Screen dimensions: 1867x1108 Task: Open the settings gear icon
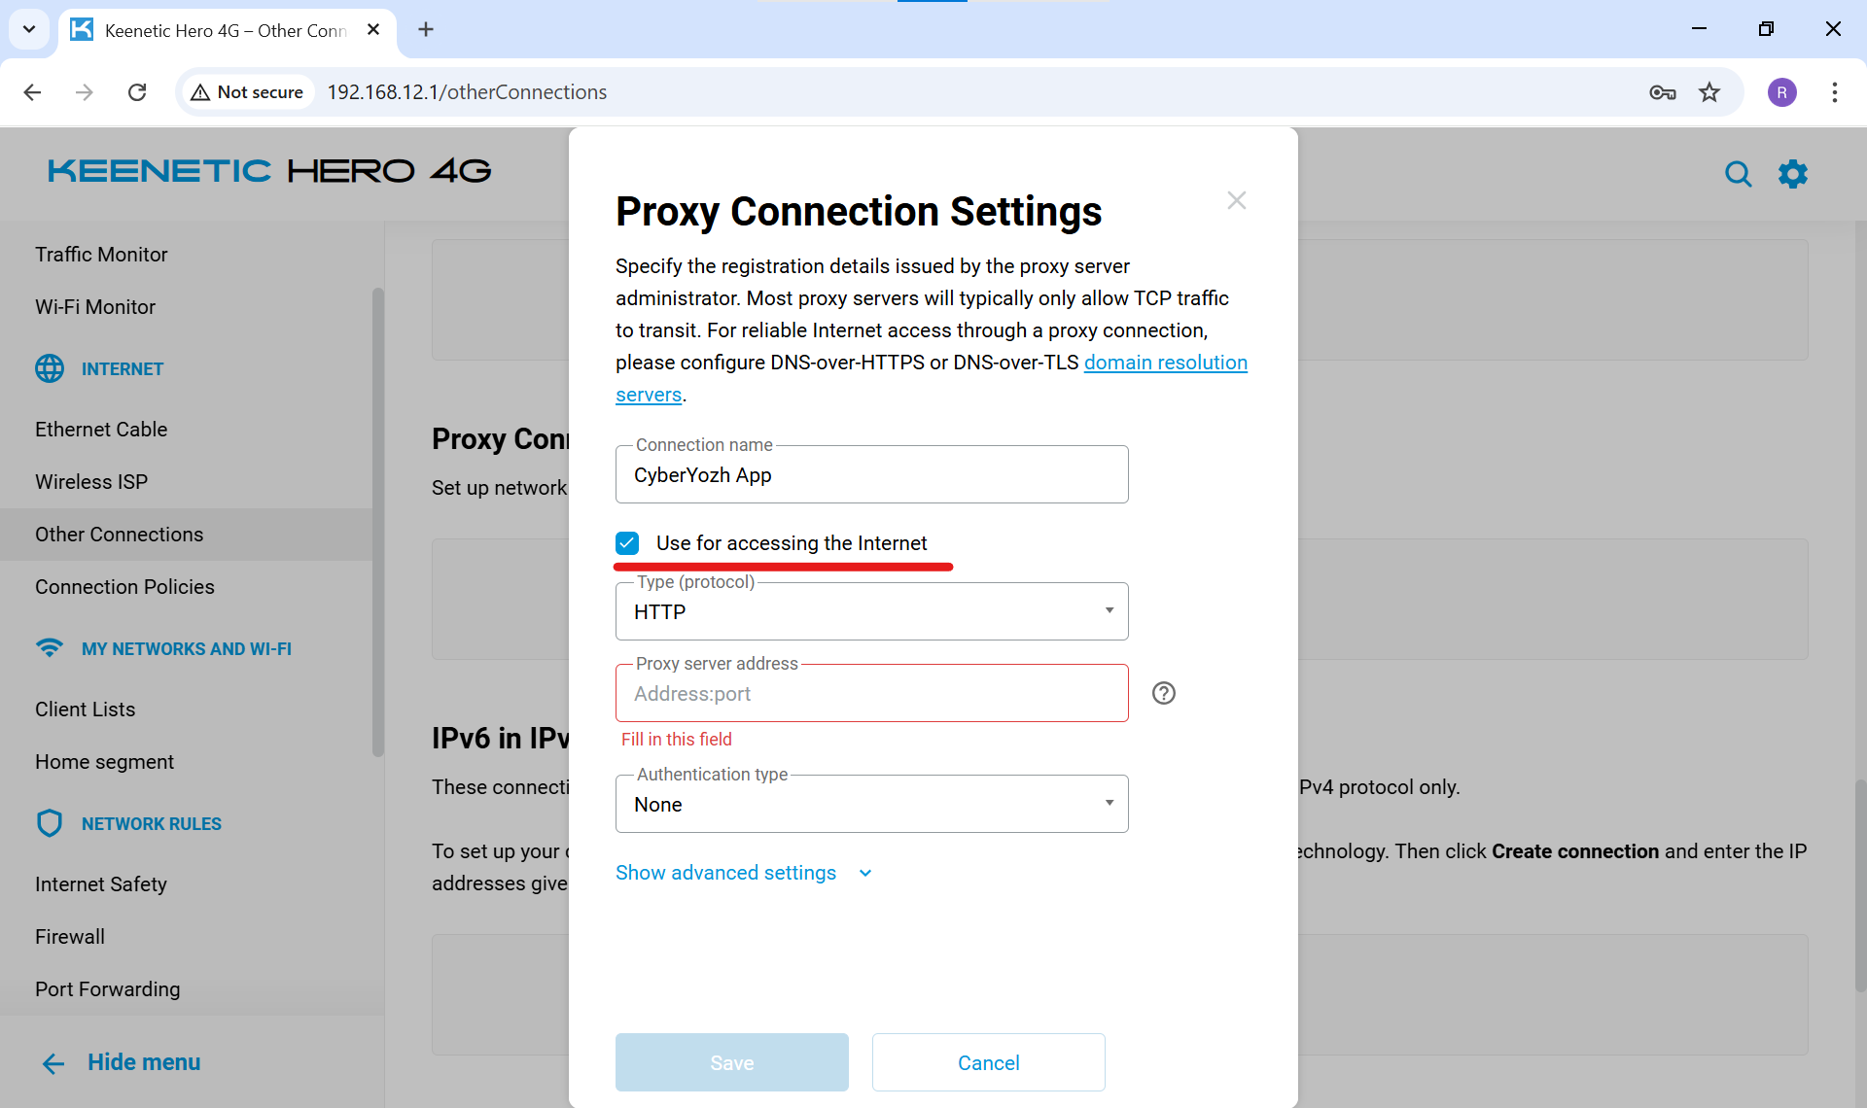1792,174
